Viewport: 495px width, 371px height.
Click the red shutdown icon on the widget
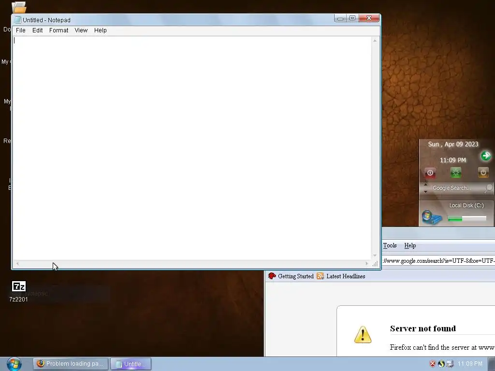pyautogui.click(x=430, y=172)
